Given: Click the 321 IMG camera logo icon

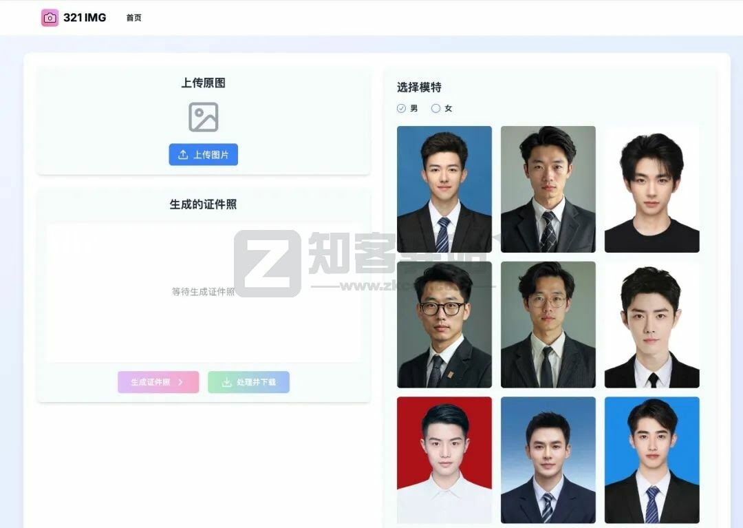Looking at the screenshot, I should coord(50,17).
